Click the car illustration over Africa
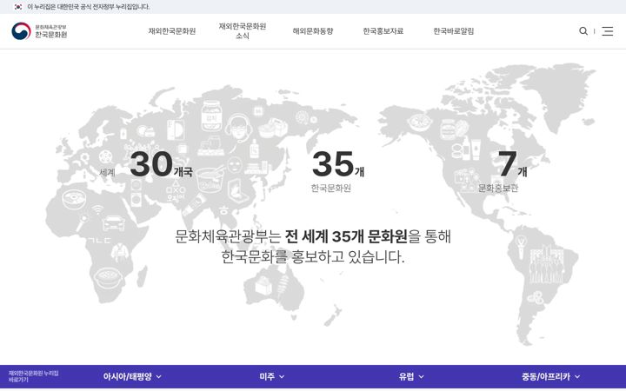The height and width of the screenshot is (391, 626). 114,223
